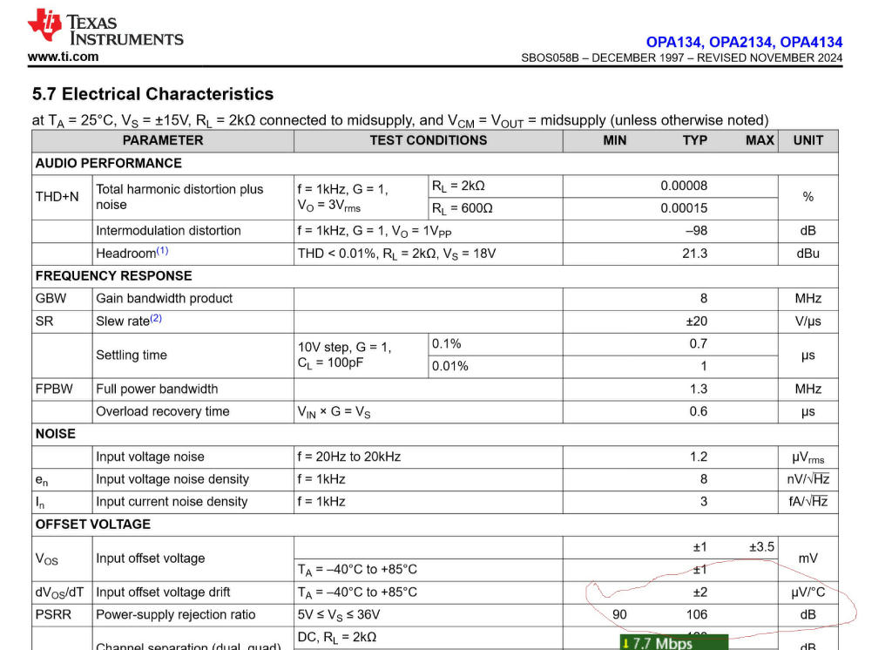Click the MIN column header

pos(615,140)
